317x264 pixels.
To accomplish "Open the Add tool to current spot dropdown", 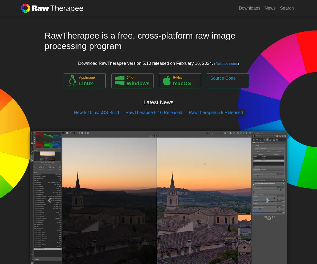I will point(269,181).
